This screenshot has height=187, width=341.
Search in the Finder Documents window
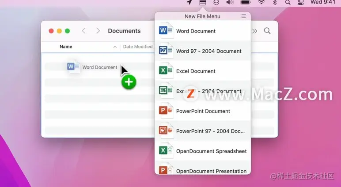(x=267, y=31)
